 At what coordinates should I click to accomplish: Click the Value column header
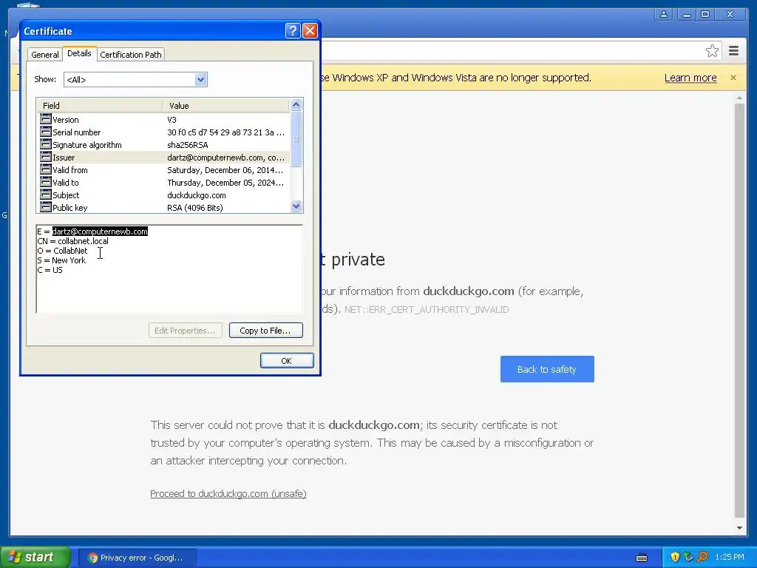226,105
